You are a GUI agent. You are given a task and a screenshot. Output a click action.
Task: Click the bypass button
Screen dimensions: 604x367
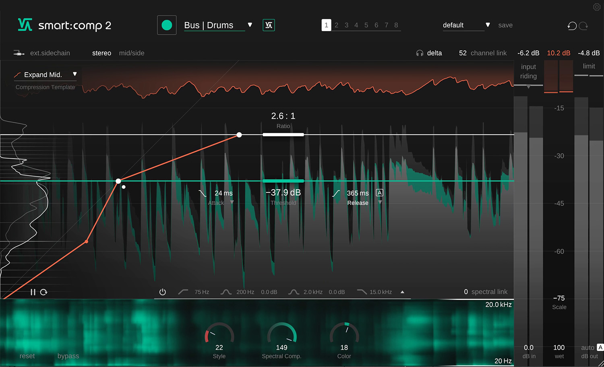(x=68, y=356)
